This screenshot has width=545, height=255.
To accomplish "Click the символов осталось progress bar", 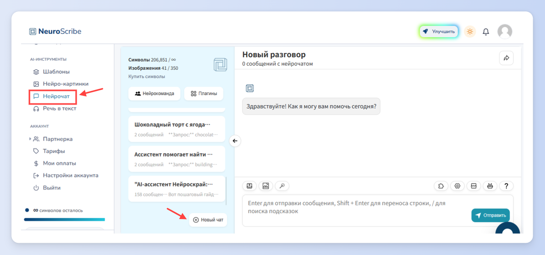I will pos(64,220).
